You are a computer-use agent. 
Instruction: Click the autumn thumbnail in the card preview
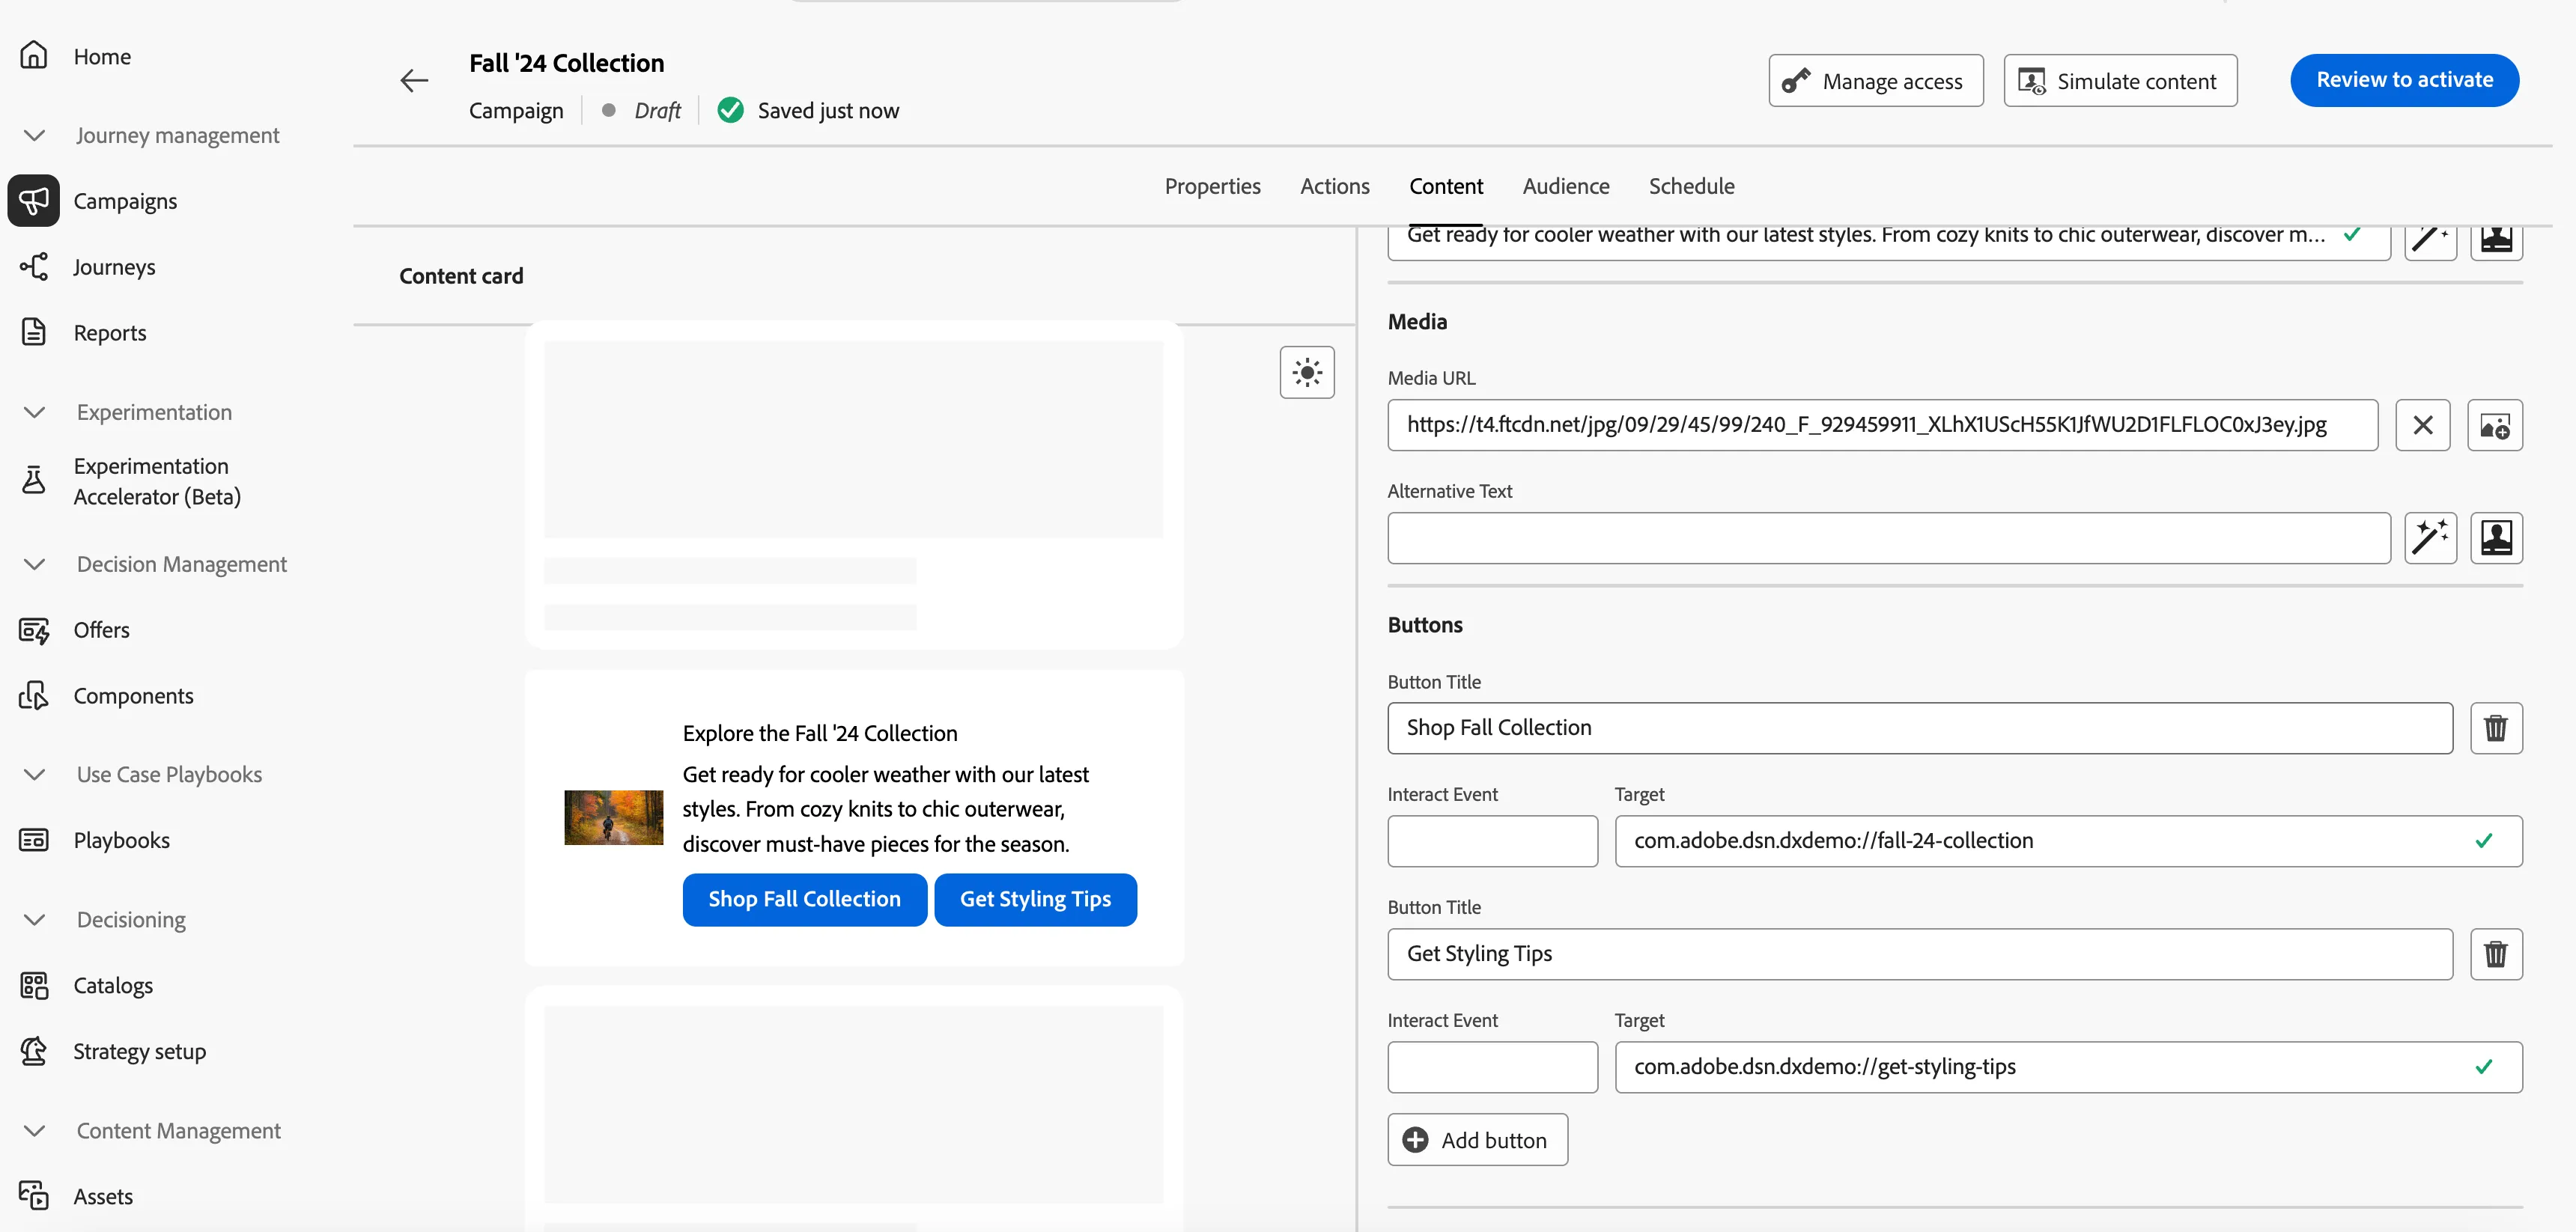(613, 817)
